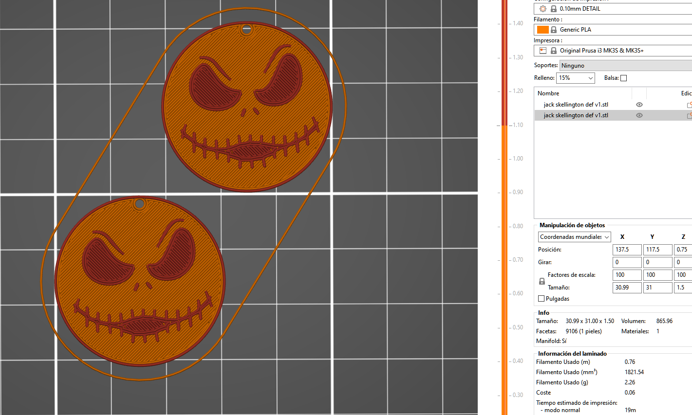692x415 pixels.
Task: Click the Posición X field showing 137.5
Action: tap(627, 250)
